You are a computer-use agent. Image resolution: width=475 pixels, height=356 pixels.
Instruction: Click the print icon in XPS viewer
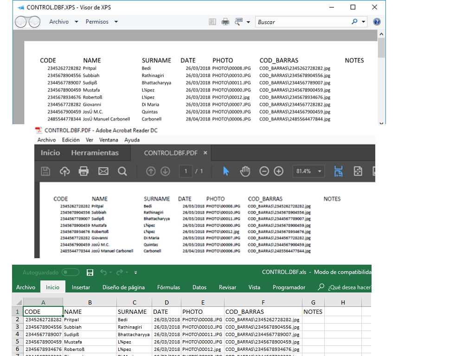point(225,22)
